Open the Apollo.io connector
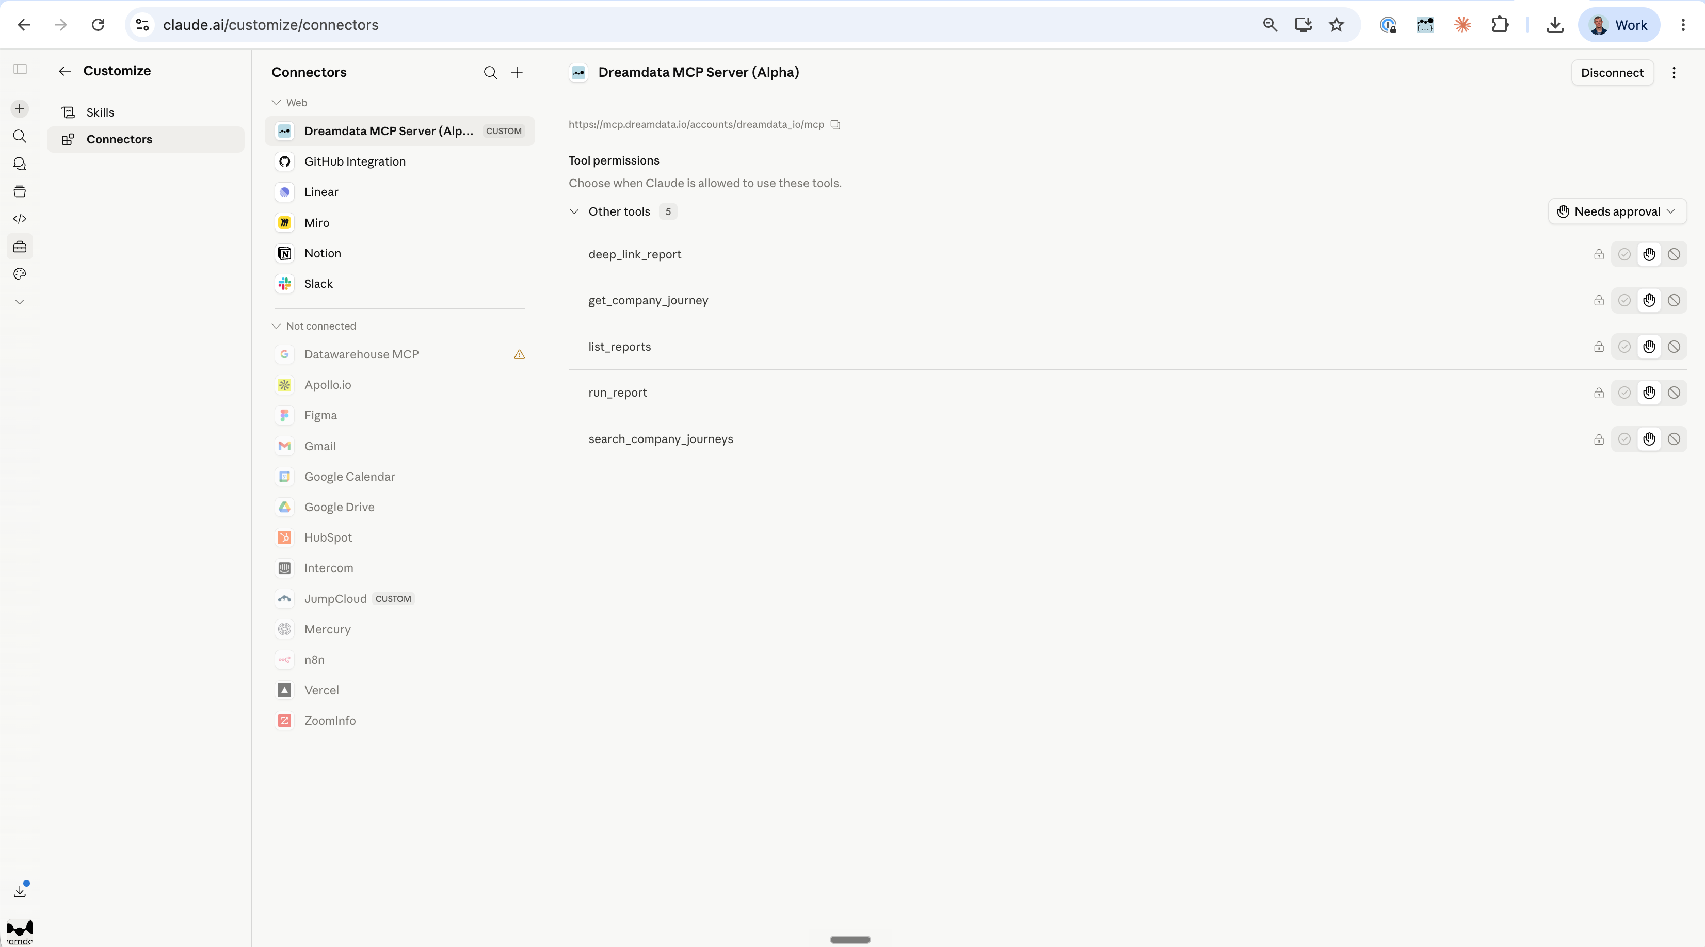This screenshot has width=1705, height=947. coord(400,385)
